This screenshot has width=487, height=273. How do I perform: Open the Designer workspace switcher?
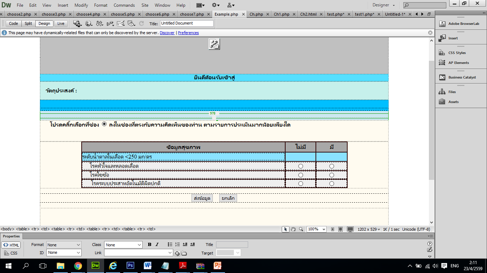[x=384, y=5]
